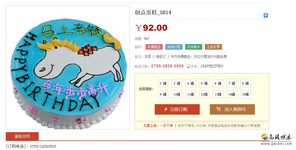This screenshot has height=150, width=296.
Task: Select the 5 磅 weight option
Action: 204,83
